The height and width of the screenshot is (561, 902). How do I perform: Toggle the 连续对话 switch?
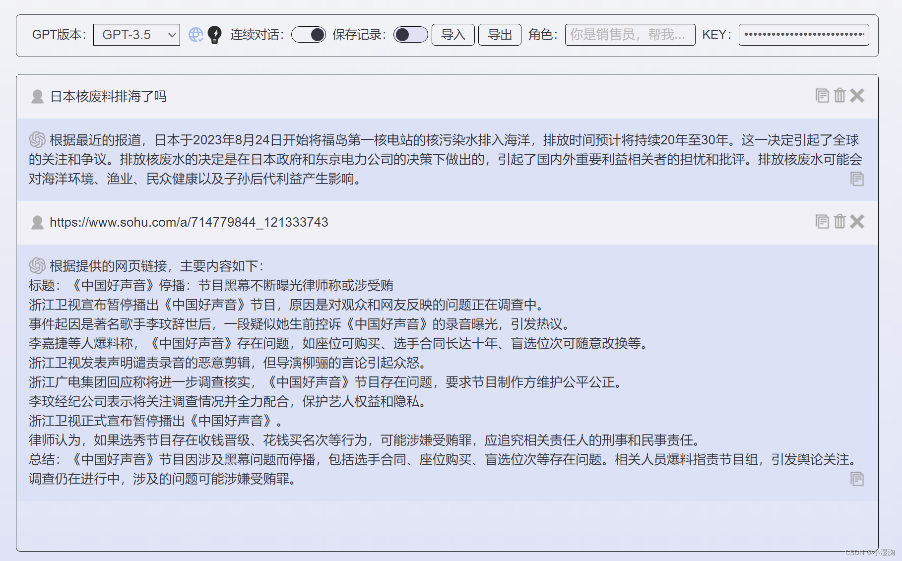pyautogui.click(x=309, y=35)
